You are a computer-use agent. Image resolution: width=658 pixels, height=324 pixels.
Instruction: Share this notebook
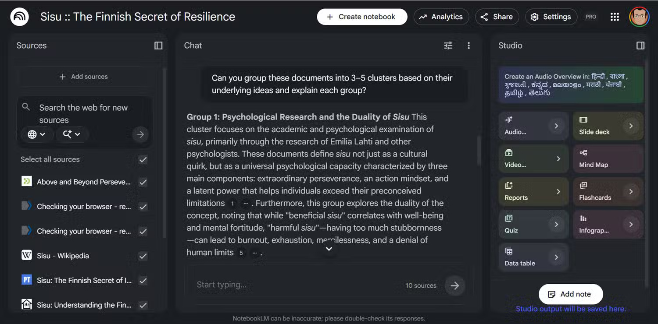pyautogui.click(x=497, y=17)
